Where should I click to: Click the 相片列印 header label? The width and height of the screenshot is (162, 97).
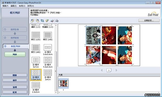tap(15, 13)
